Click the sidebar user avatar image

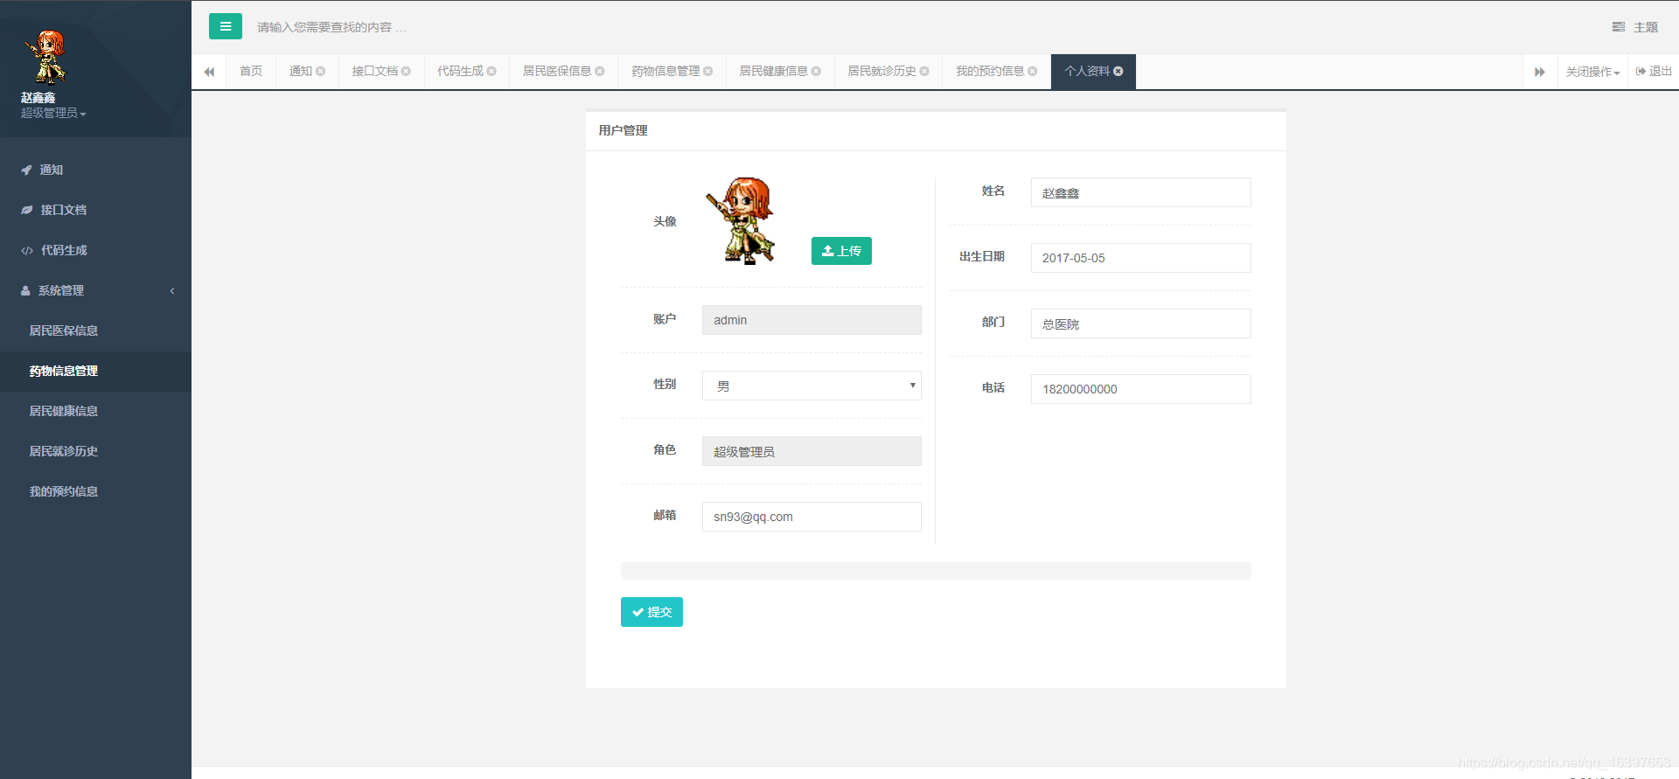pyautogui.click(x=45, y=57)
